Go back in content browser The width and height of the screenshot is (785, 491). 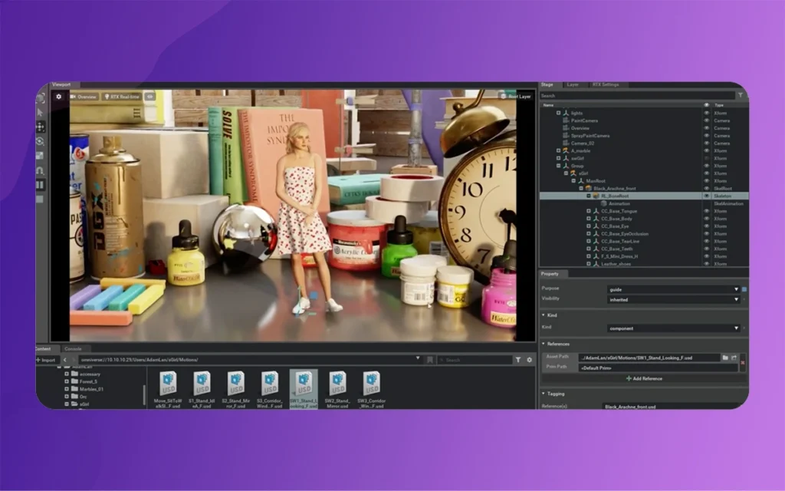click(64, 360)
